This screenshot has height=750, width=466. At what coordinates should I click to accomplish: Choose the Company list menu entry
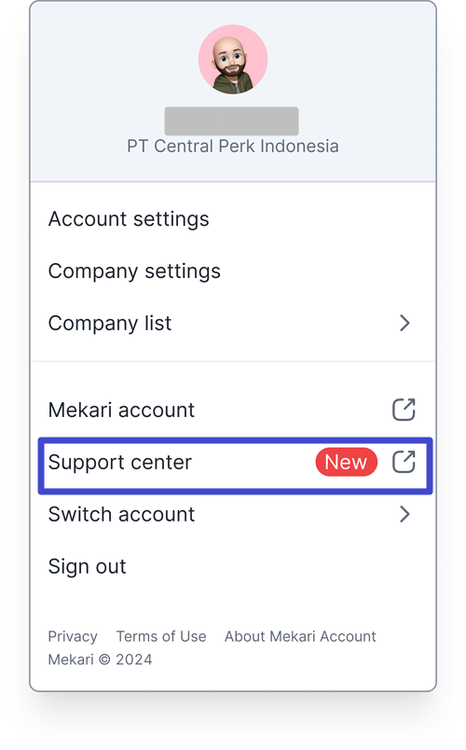tap(233, 324)
